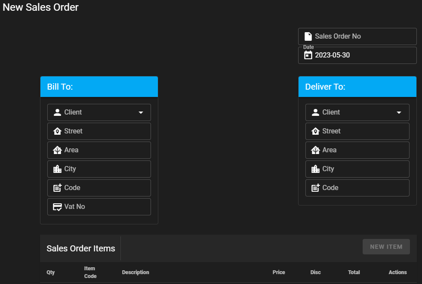The width and height of the screenshot is (422, 284).
Task: Click the Code icon under Deliver To
Action: [315, 188]
